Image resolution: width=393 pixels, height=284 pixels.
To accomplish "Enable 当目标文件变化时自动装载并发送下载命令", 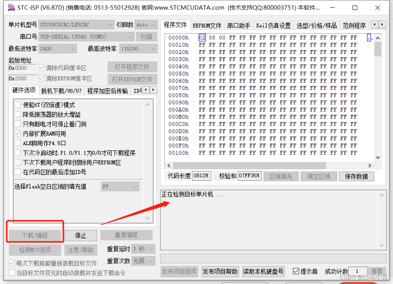I will (x=12, y=273).
